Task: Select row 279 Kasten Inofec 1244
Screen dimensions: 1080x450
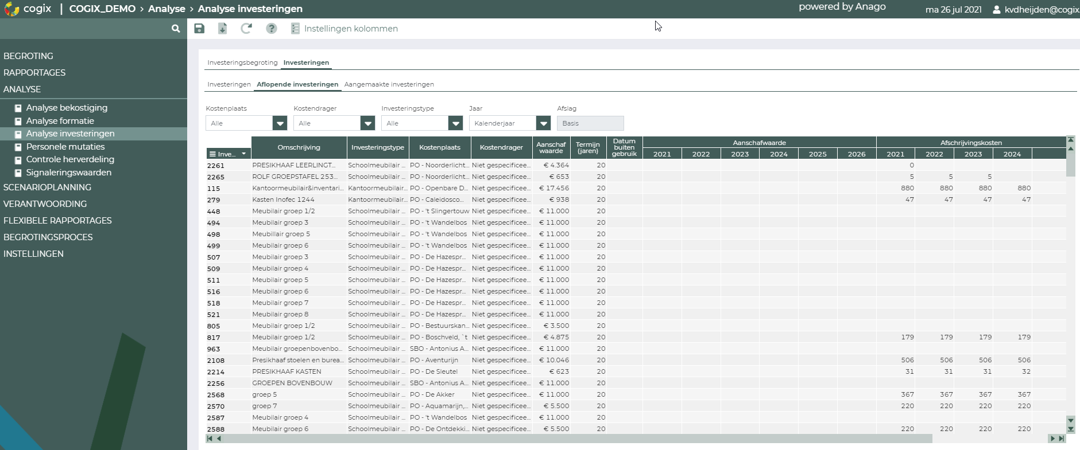Action: pyautogui.click(x=636, y=199)
